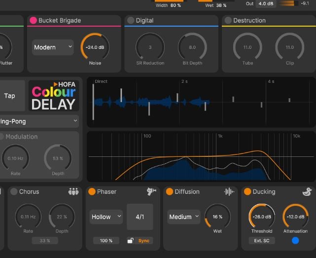Open the Ping-Pong delay mode dropdown

pos(39,121)
